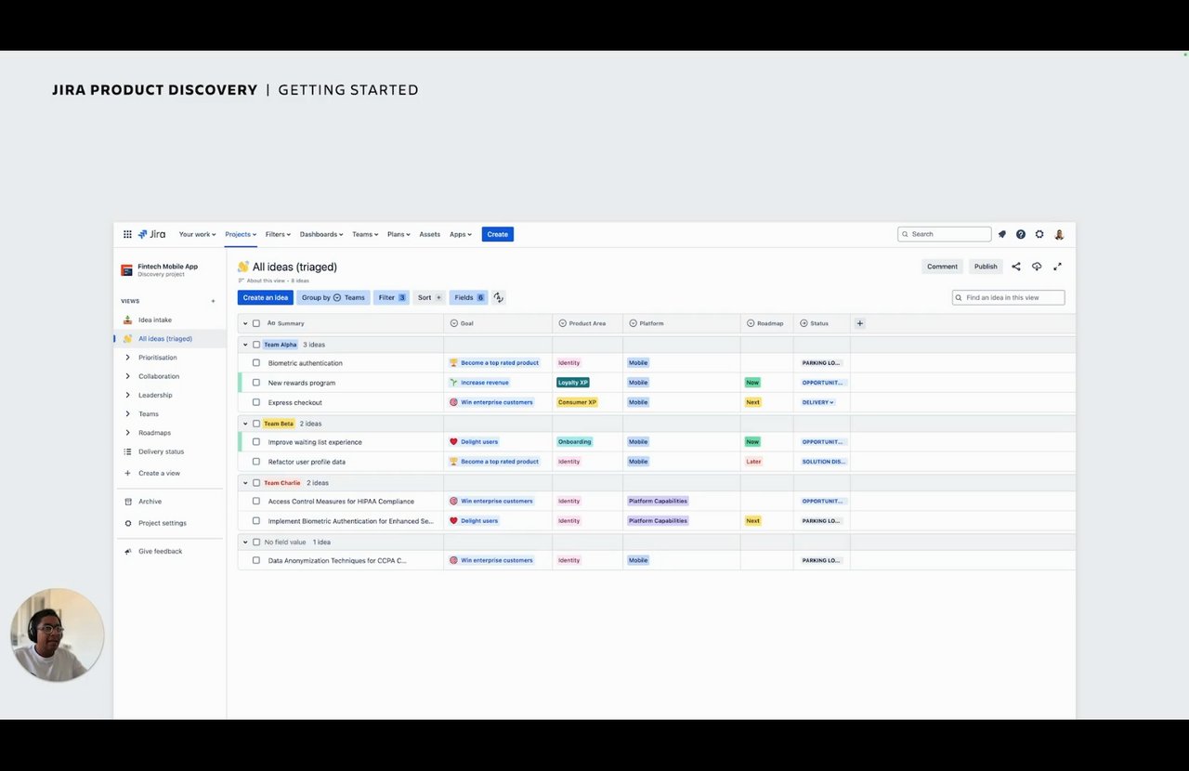Open Delivery status list view
Viewport: 1189px width, 771px height.
pos(170,451)
